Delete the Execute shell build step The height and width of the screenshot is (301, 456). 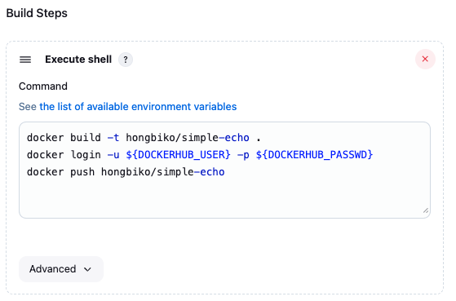coord(425,59)
